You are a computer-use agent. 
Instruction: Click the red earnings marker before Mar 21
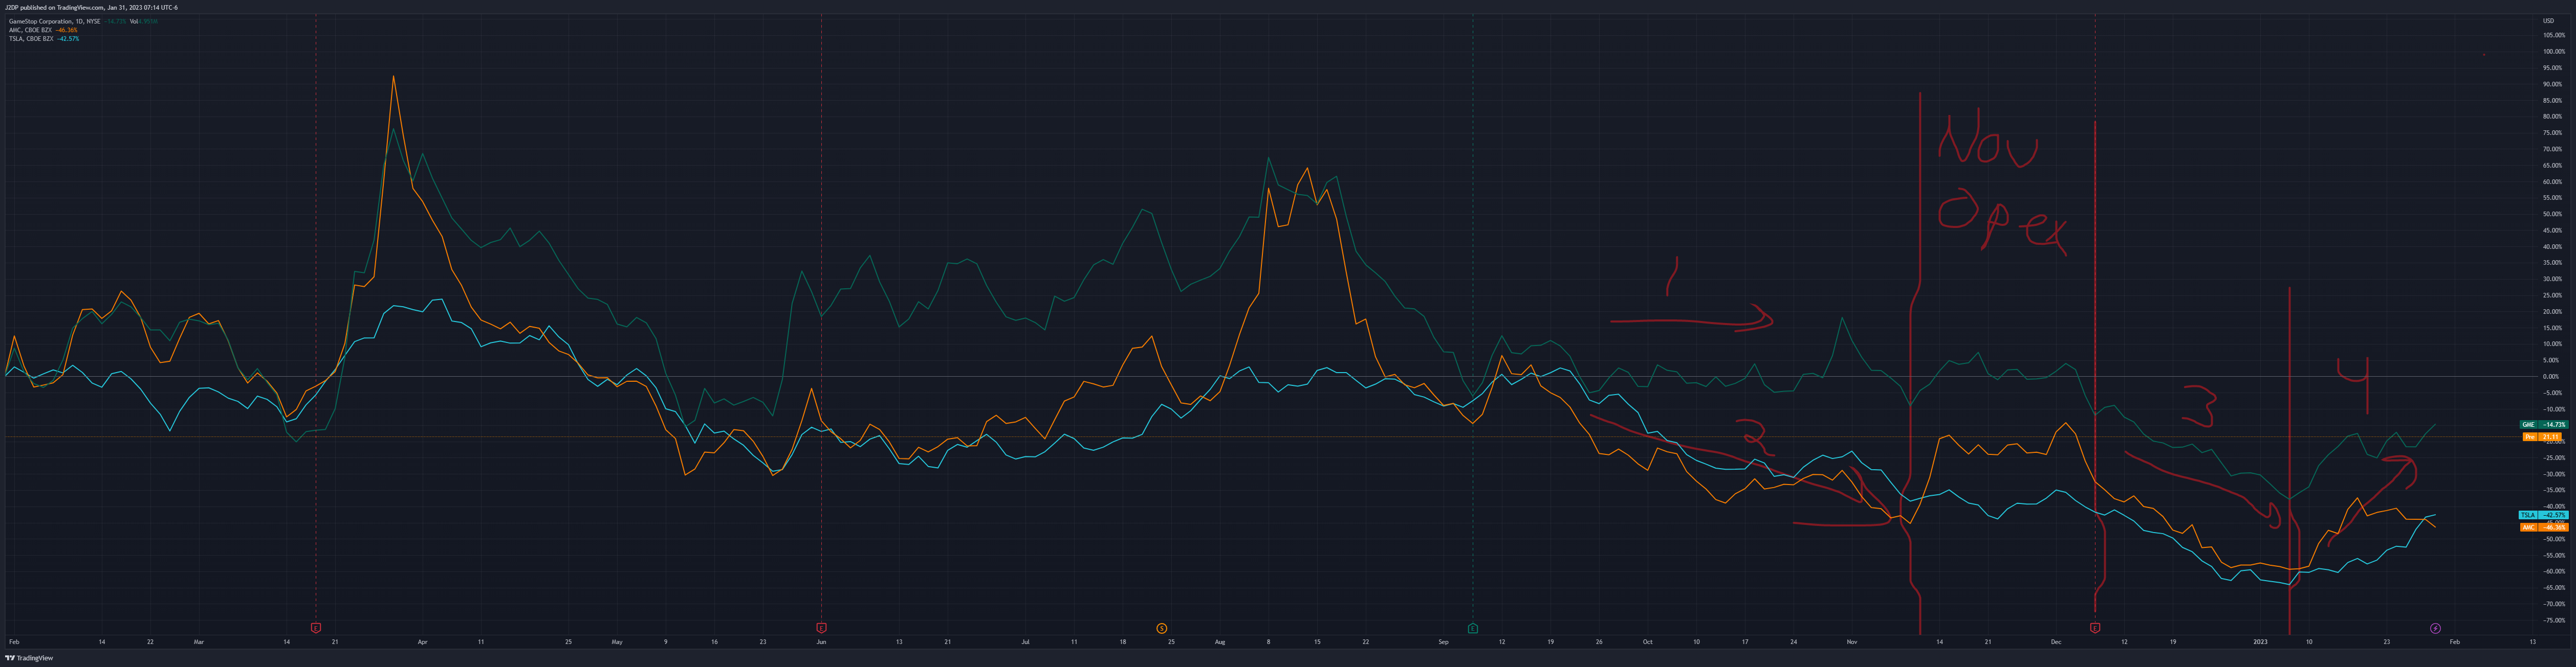tap(316, 628)
